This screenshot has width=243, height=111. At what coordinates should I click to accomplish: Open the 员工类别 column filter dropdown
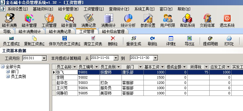pos(118,67)
